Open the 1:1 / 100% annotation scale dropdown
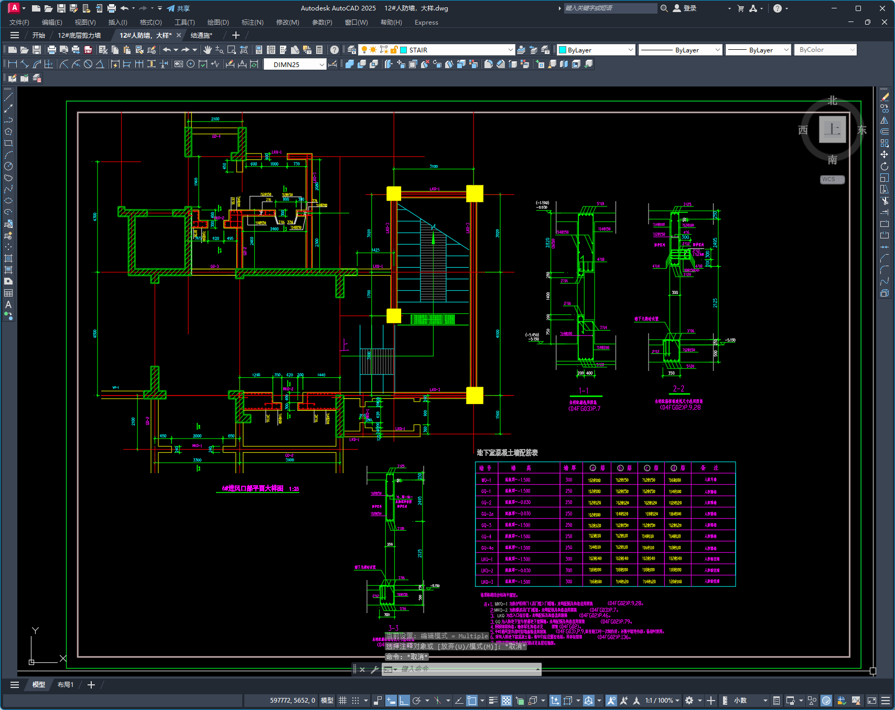 [662, 701]
